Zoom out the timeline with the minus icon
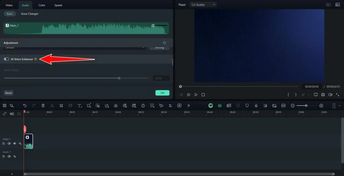The height and width of the screenshot is (176, 344). (x=293, y=106)
